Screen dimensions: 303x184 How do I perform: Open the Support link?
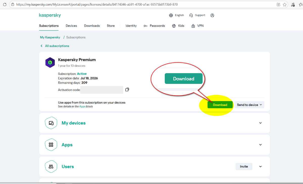(x=200, y=15)
